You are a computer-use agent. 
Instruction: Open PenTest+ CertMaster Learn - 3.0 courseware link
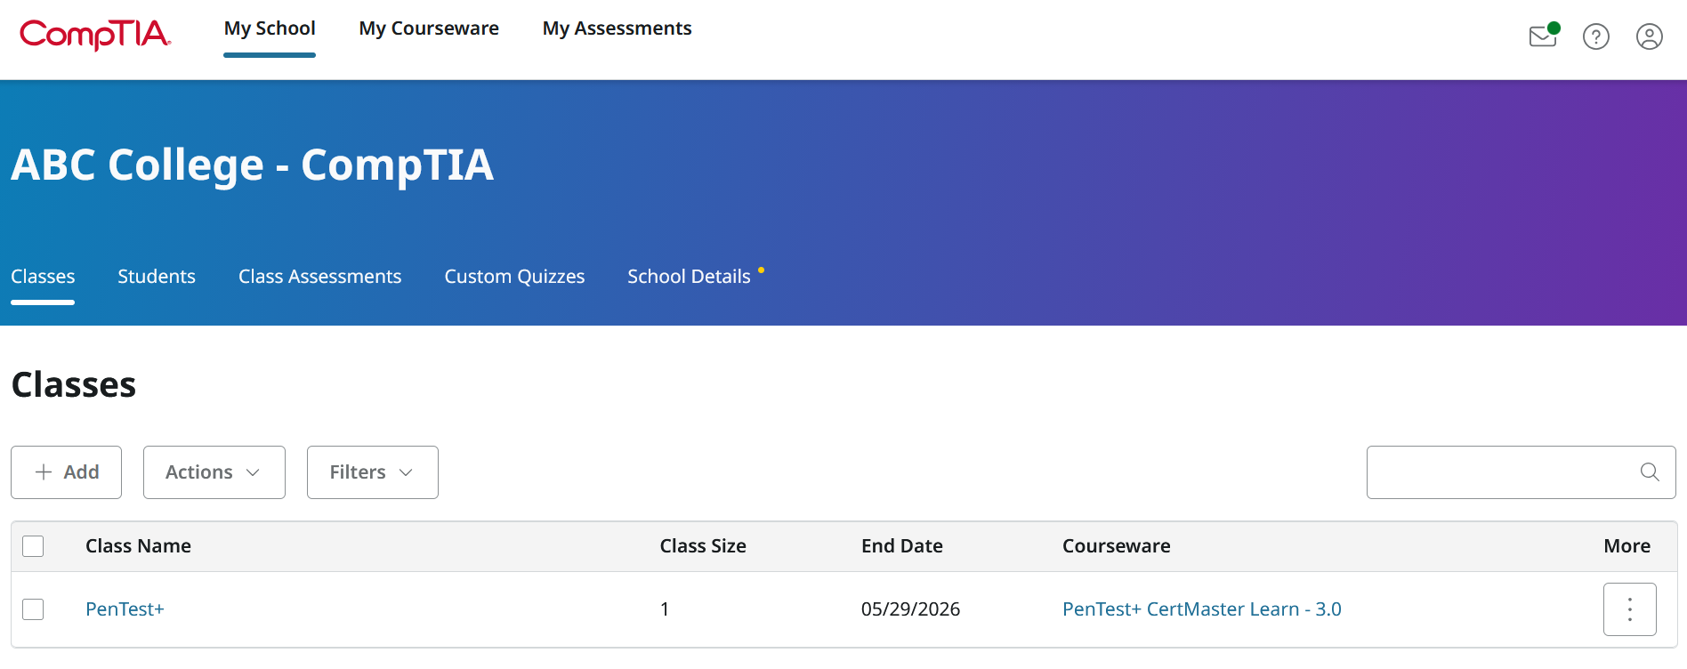tap(1201, 609)
